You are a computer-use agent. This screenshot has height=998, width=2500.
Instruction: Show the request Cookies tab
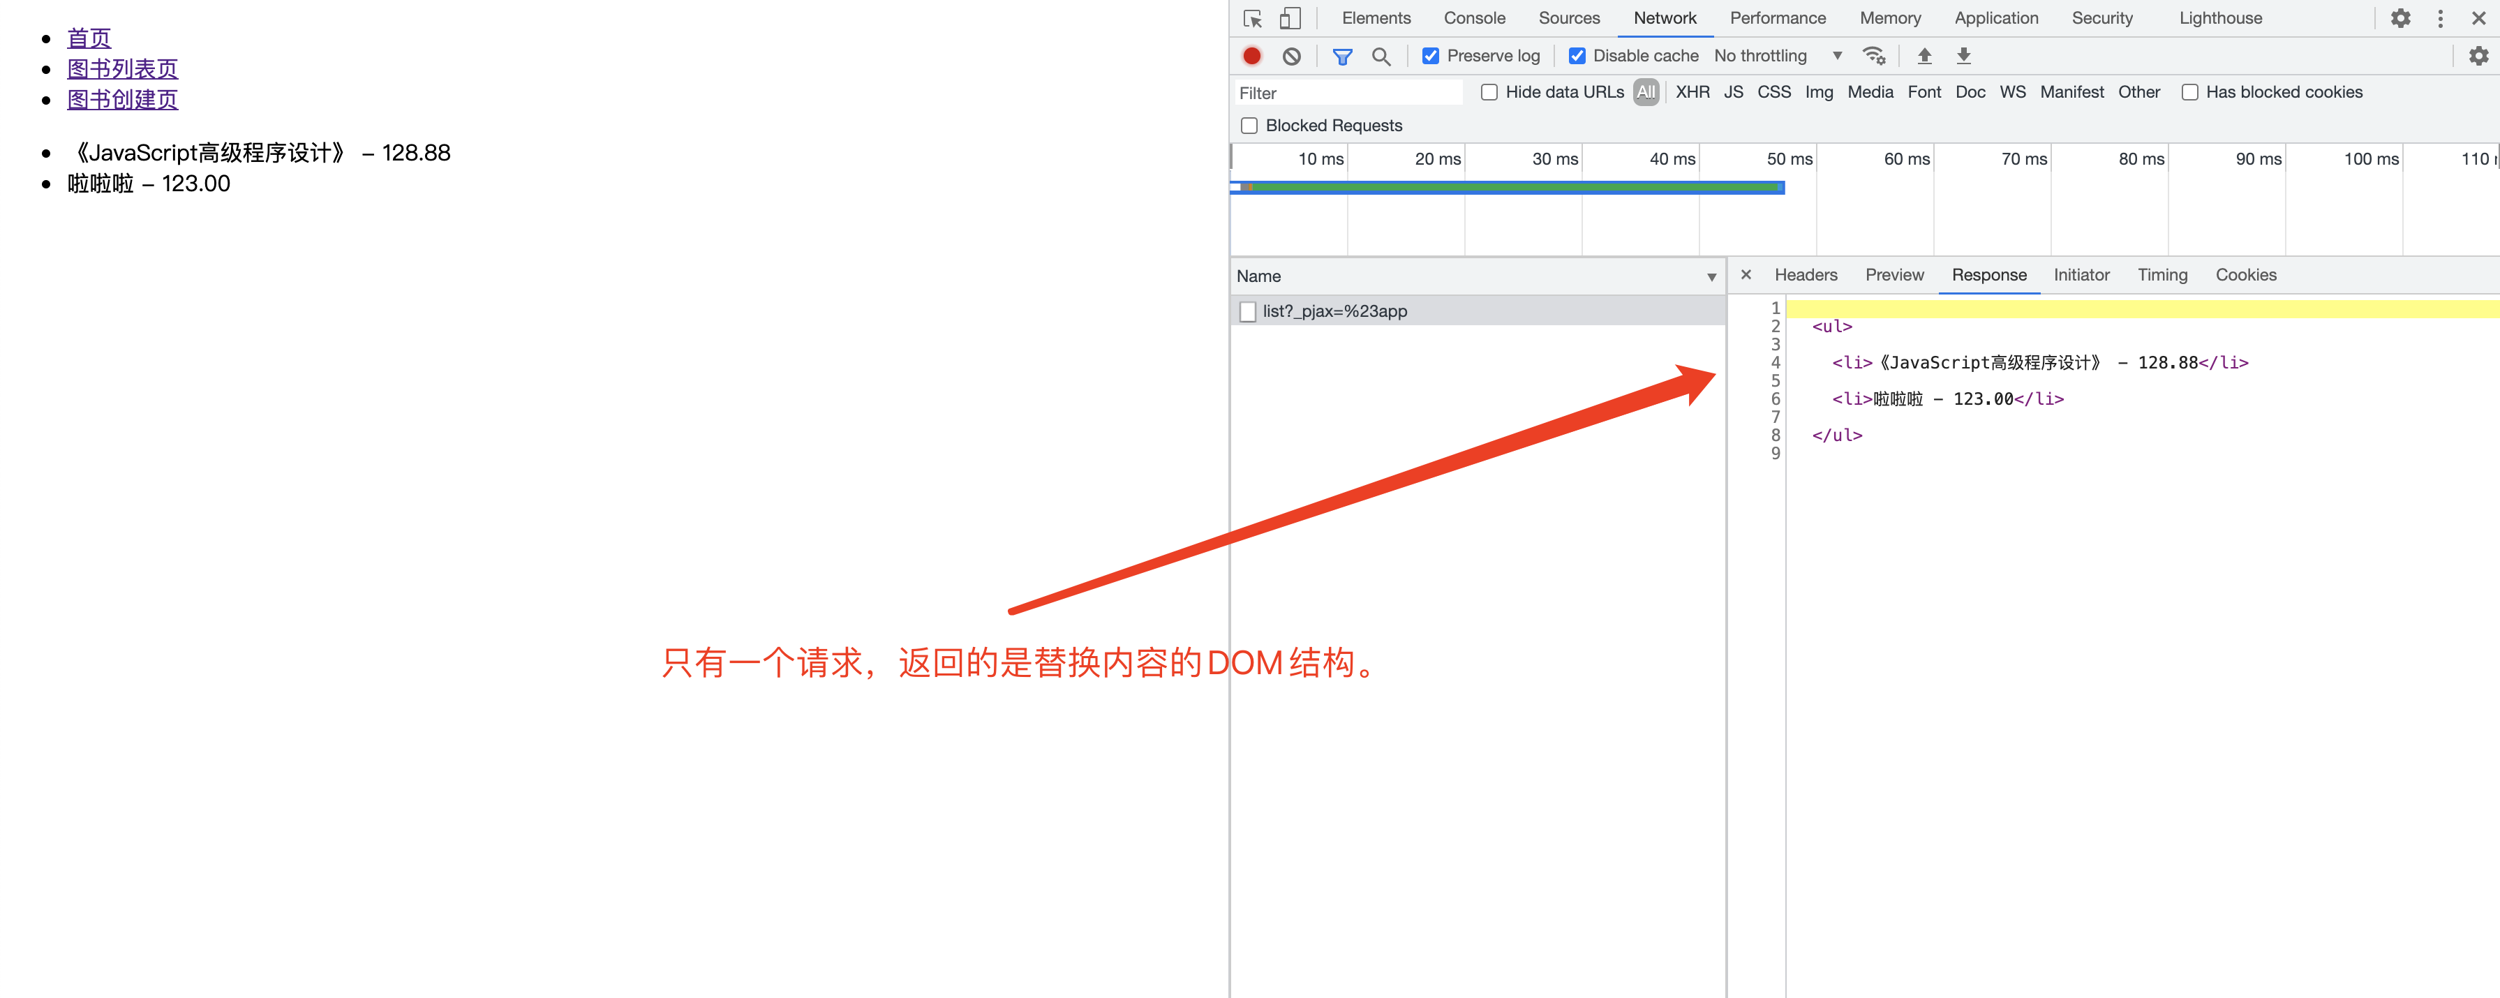click(x=2245, y=275)
